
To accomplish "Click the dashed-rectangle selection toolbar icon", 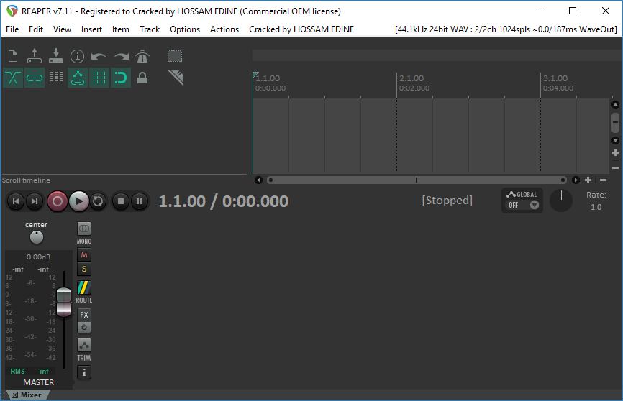I will [175, 56].
